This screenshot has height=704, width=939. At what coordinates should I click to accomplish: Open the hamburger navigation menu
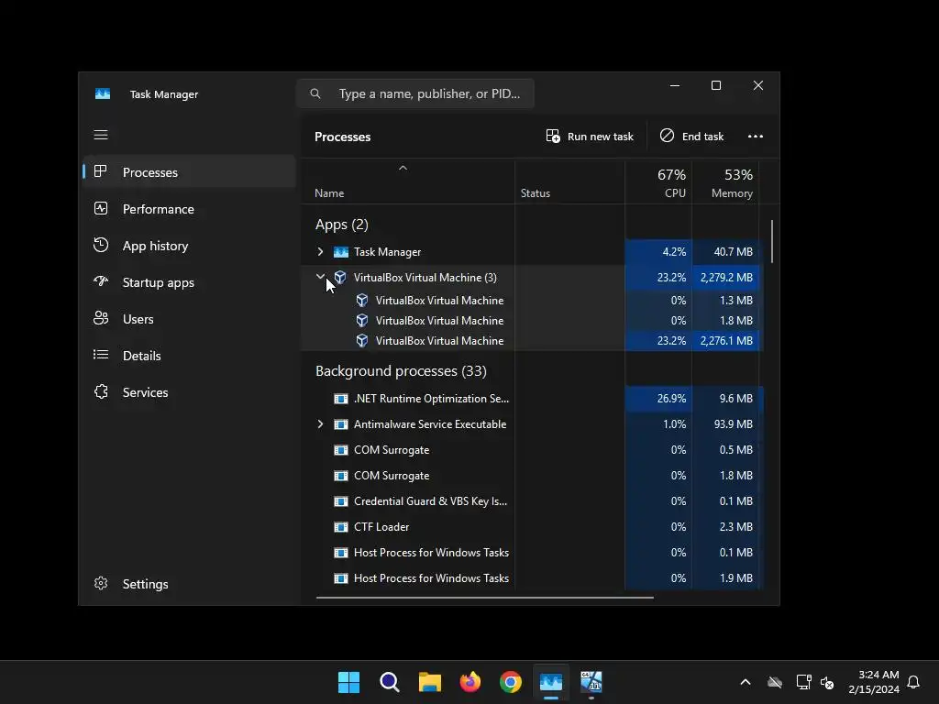pos(101,135)
